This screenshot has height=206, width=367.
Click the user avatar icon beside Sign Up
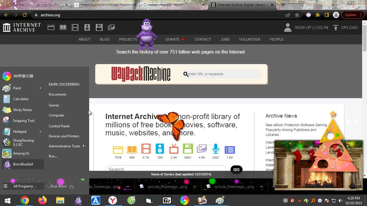[x=288, y=27]
